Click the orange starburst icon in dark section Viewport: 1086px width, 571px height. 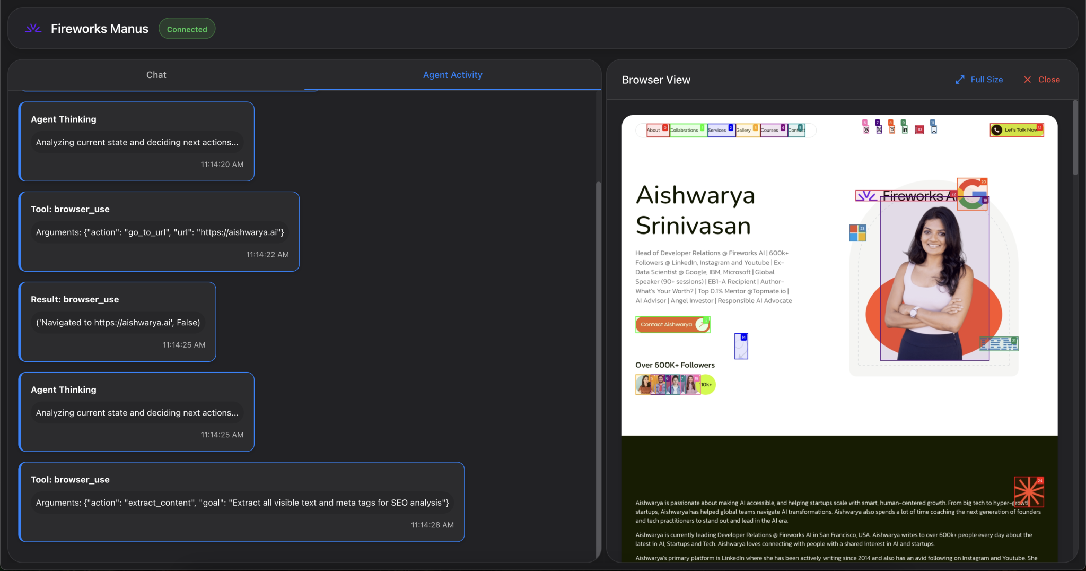(x=1029, y=491)
